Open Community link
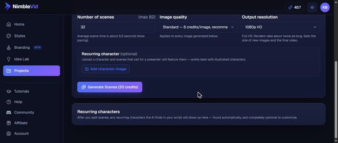 [32, 112]
